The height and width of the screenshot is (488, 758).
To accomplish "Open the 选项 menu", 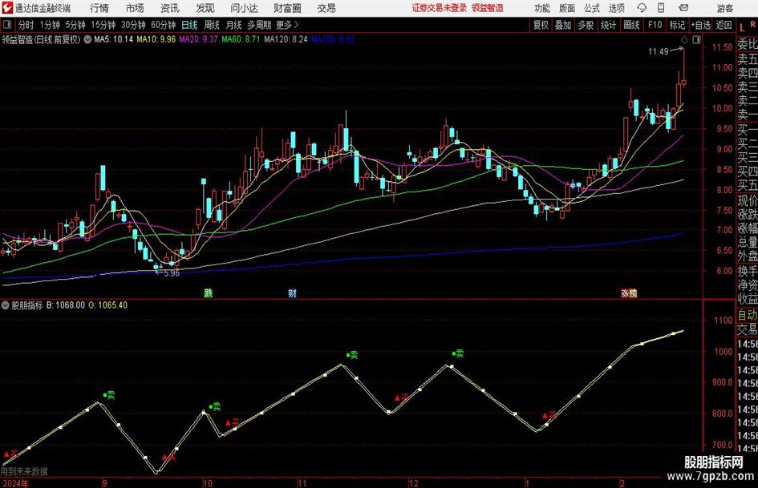I will tap(616, 8).
